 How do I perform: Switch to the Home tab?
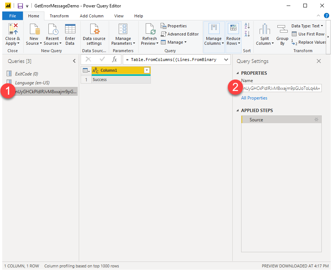34,16
